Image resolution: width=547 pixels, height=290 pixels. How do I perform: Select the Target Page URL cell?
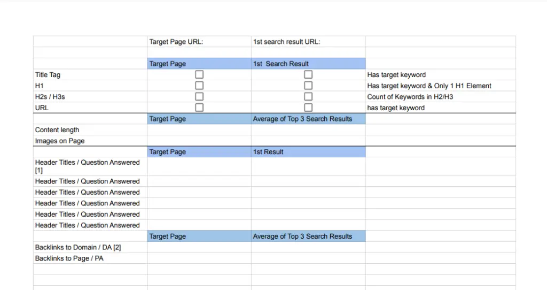[199, 42]
